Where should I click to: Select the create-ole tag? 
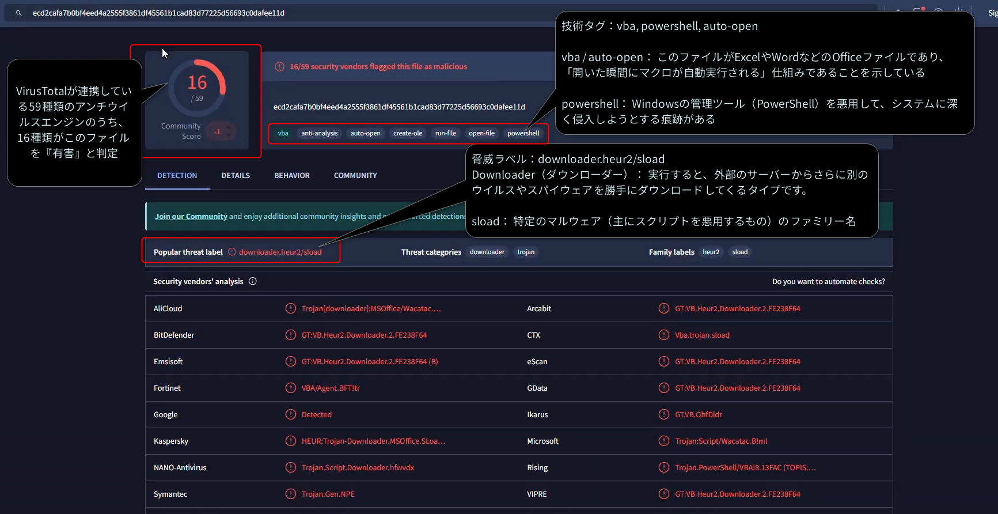point(408,133)
